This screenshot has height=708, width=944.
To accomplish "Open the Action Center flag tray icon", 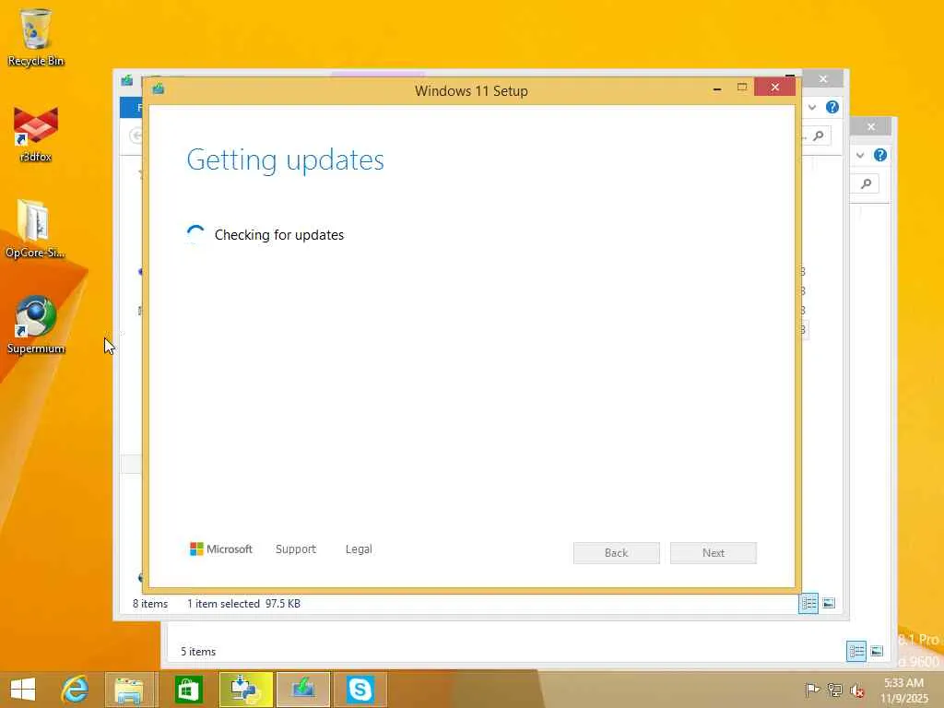I will pyautogui.click(x=812, y=690).
